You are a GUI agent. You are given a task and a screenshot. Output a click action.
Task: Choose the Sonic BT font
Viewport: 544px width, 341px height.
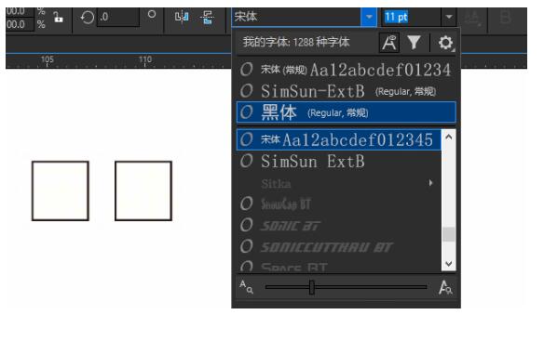point(339,226)
